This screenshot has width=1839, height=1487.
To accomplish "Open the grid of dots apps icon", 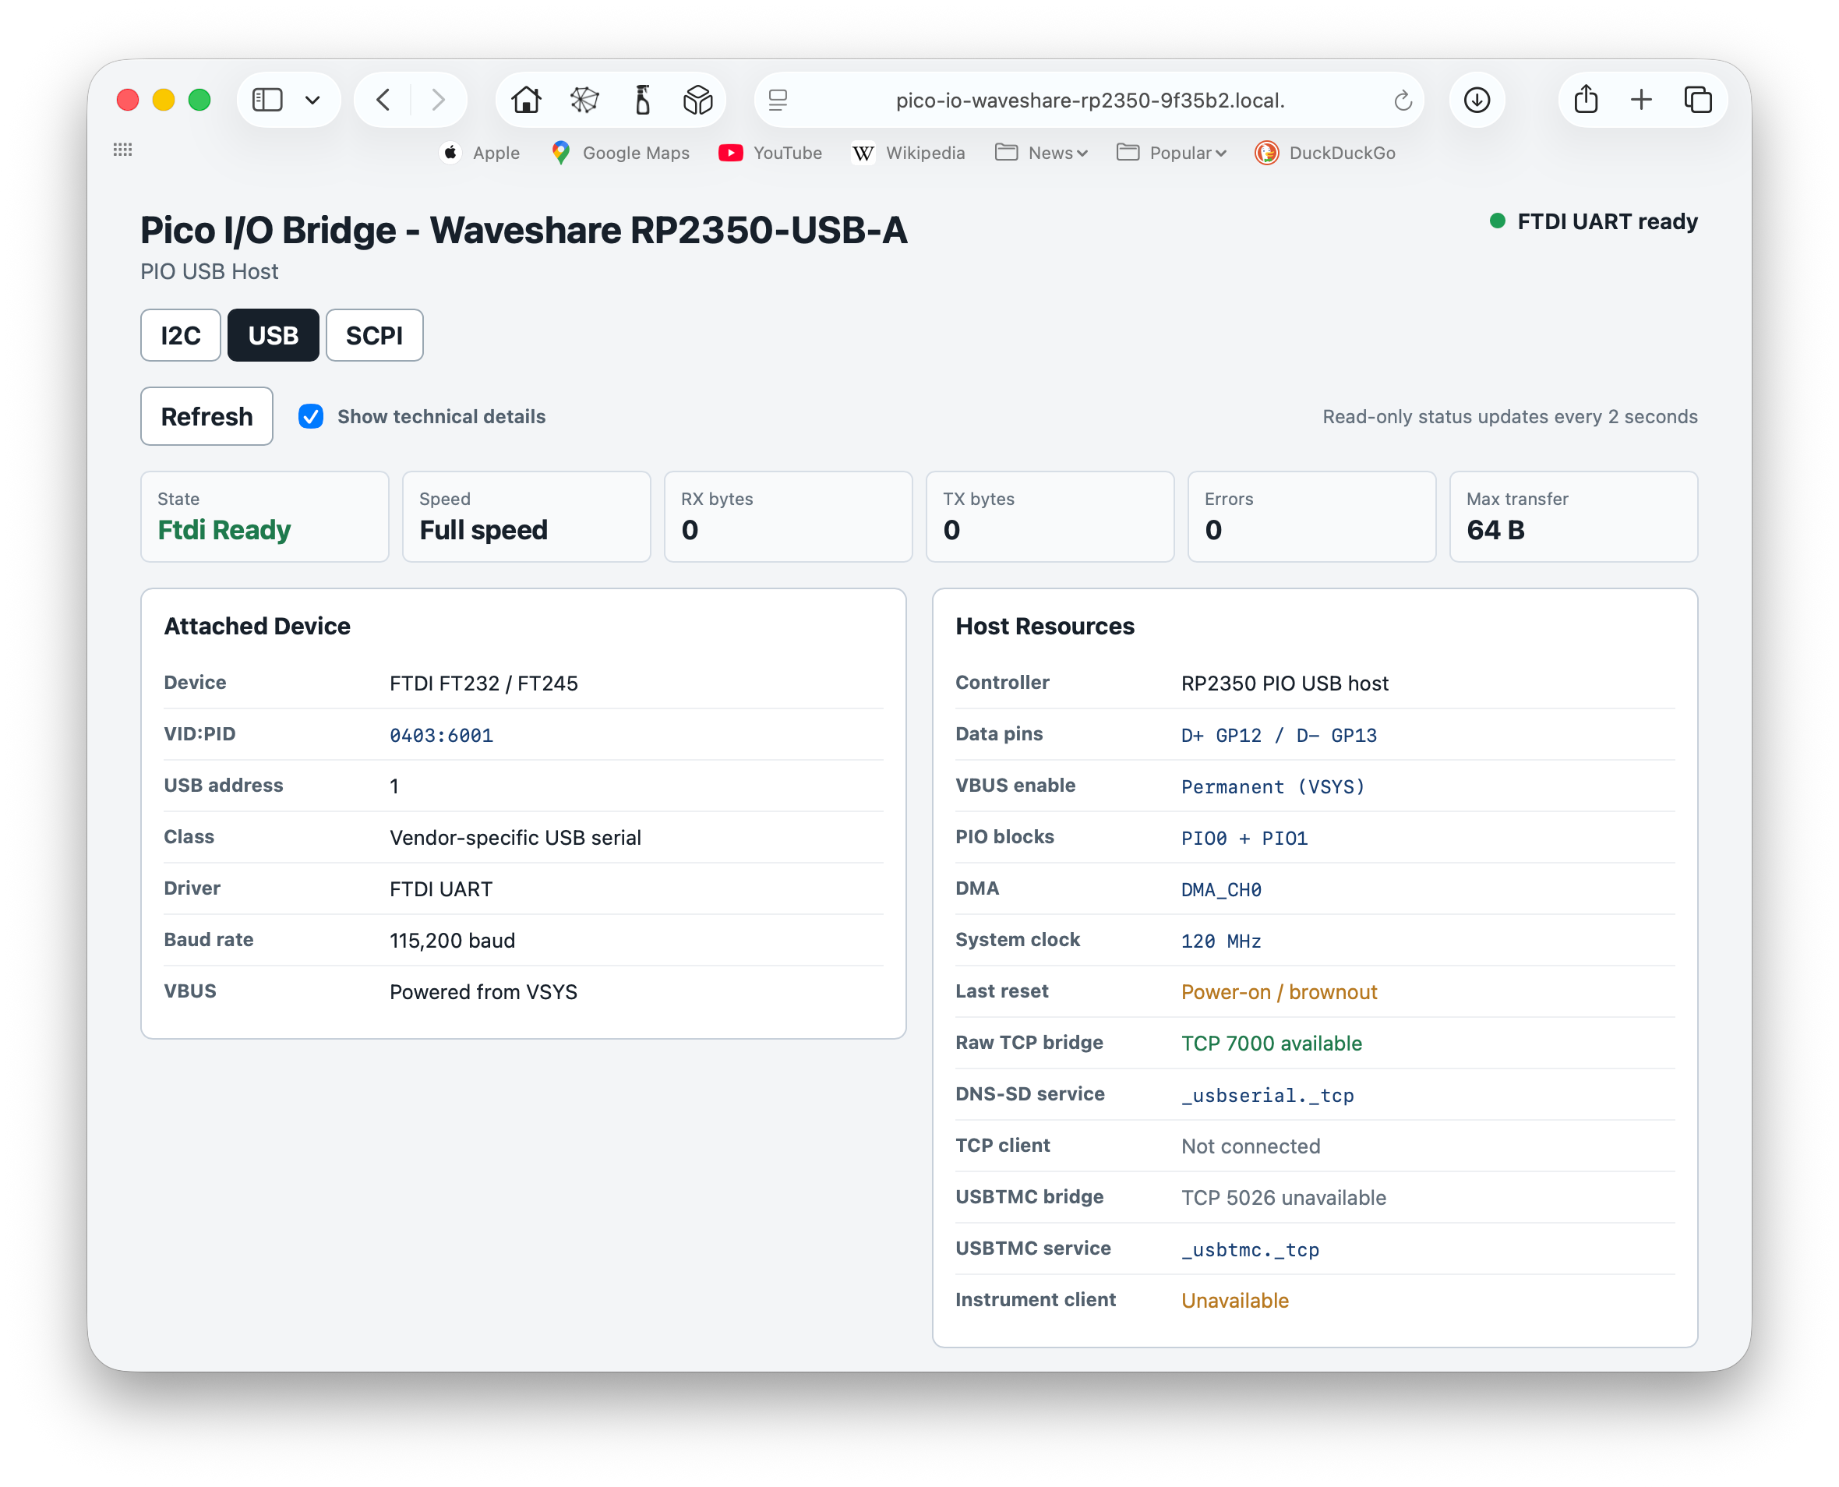I will 122,150.
